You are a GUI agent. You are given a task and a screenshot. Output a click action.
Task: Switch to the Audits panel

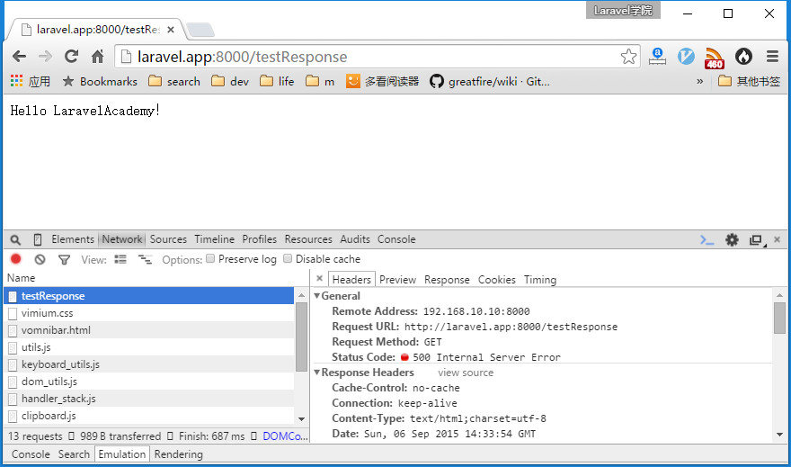pos(355,239)
